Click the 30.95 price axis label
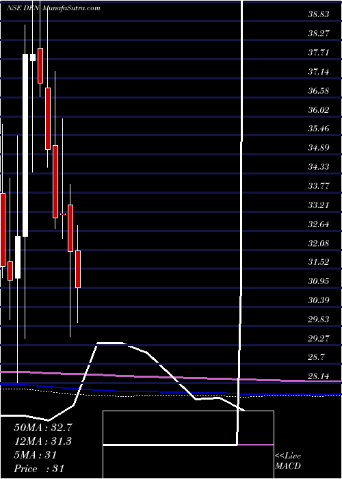The width and height of the screenshot is (342, 479). pos(319,281)
